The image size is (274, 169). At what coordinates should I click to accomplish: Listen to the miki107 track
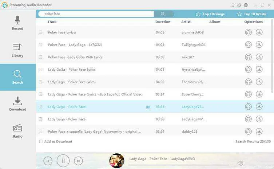[248, 57]
